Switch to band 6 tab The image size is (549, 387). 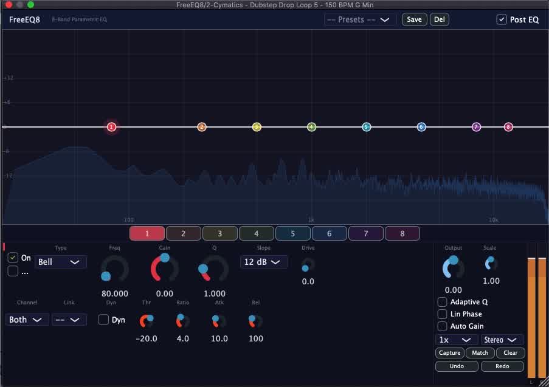click(x=329, y=233)
